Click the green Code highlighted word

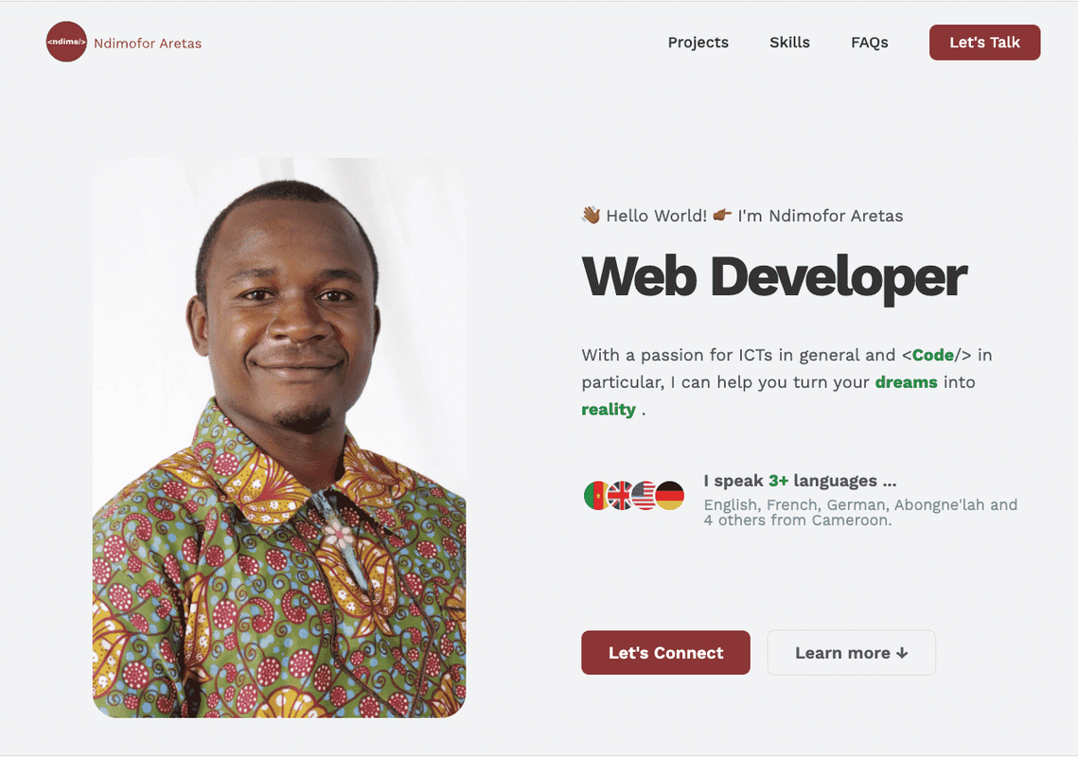click(x=933, y=355)
